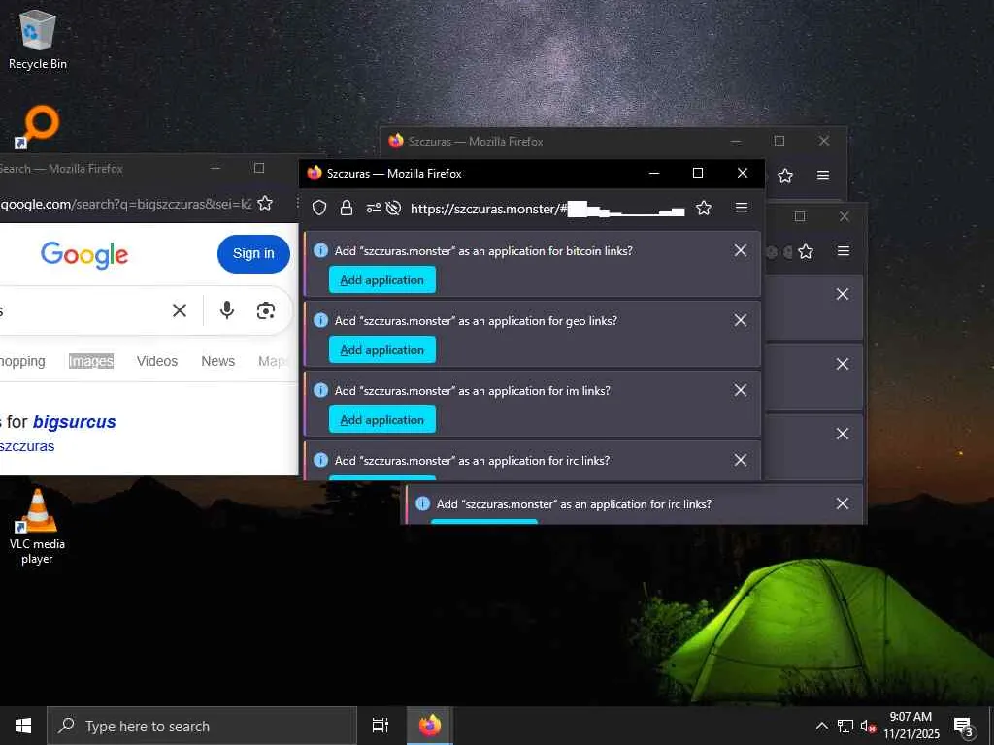
Task: Open Task View on taskbar
Action: click(381, 726)
